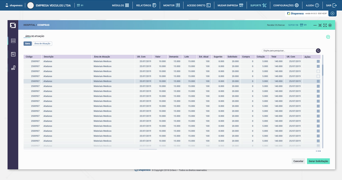Sort by the Est. Atual column header
The width and height of the screenshot is (342, 180).
[204, 57]
